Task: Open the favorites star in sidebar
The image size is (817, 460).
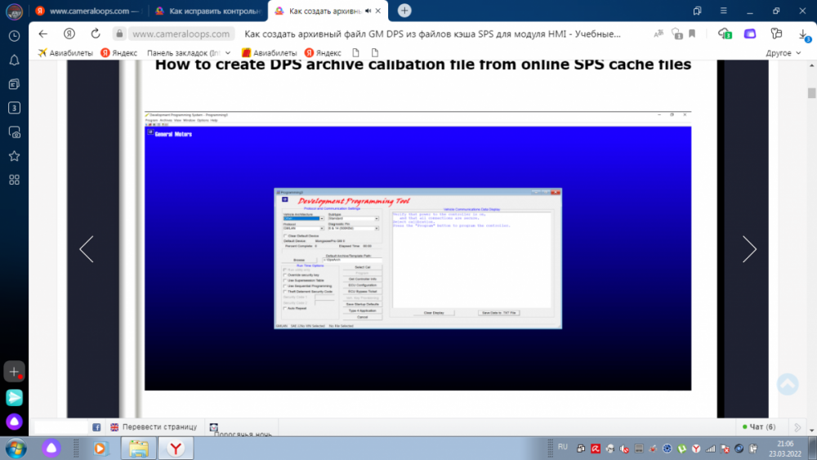Action: (14, 156)
